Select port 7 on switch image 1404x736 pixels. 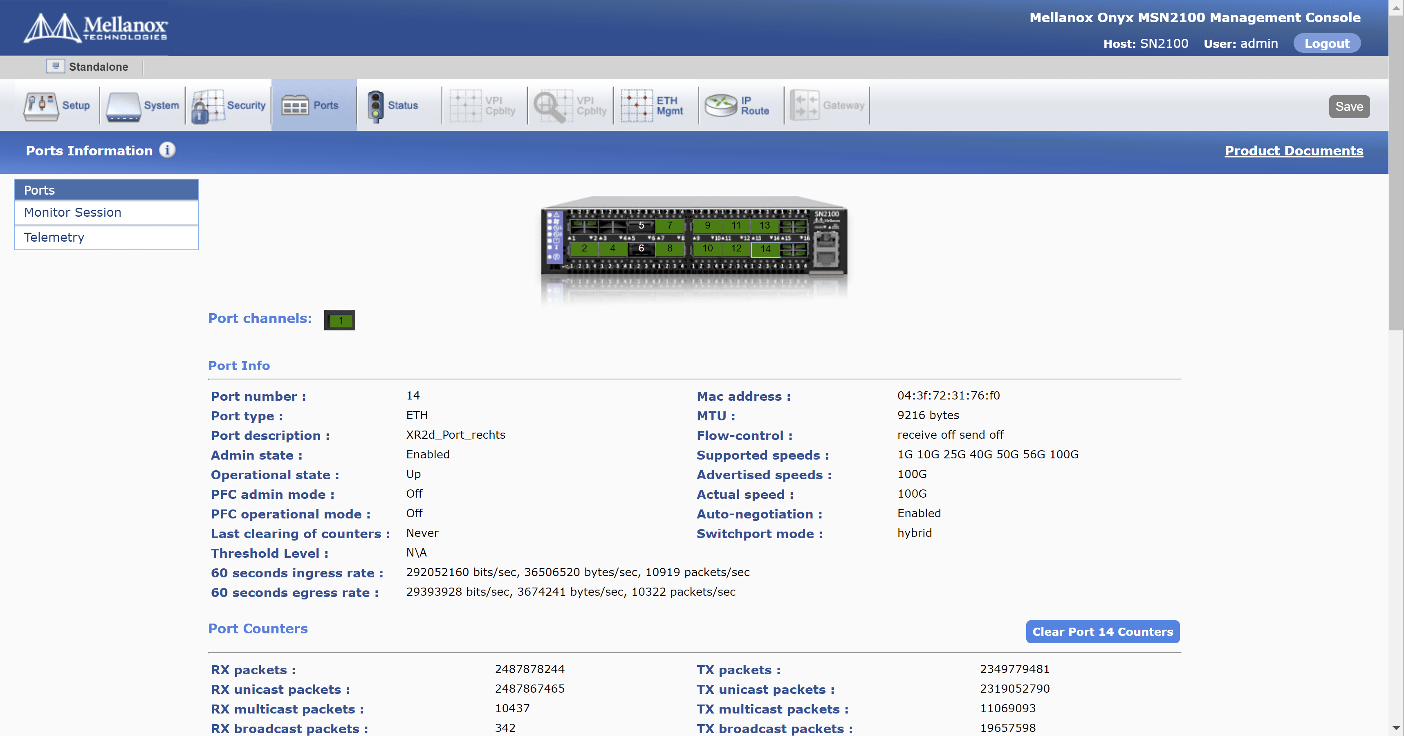[x=669, y=225]
